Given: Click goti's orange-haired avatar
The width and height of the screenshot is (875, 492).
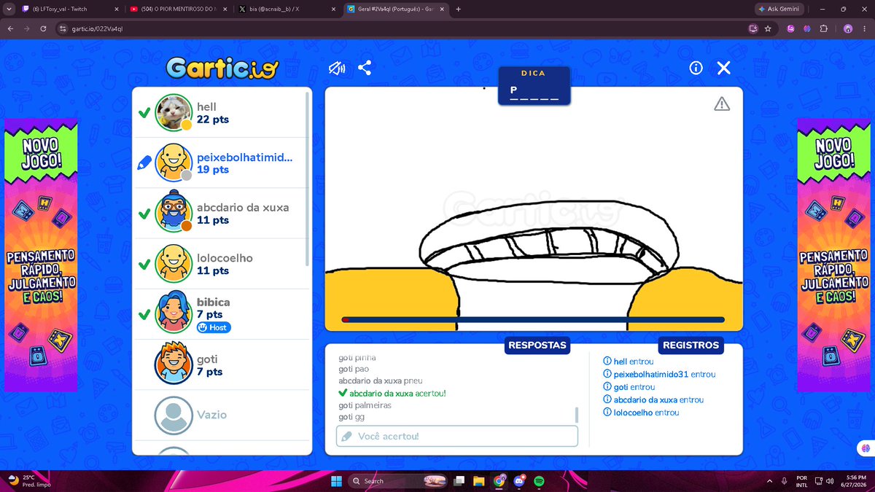Looking at the screenshot, I should (174, 364).
